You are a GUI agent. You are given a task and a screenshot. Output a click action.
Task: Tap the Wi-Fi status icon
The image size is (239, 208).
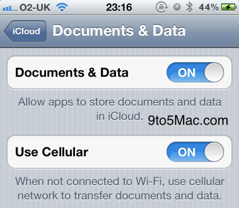(62, 7)
